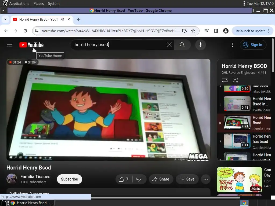Image resolution: width=275 pixels, height=206 pixels.
Task: Close the Horrid Henry Bsod tab
Action: pyautogui.click(x=69, y=19)
